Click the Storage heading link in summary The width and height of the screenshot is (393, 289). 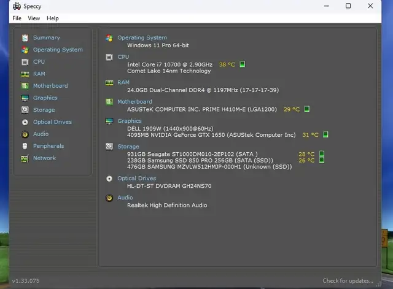[x=128, y=147]
